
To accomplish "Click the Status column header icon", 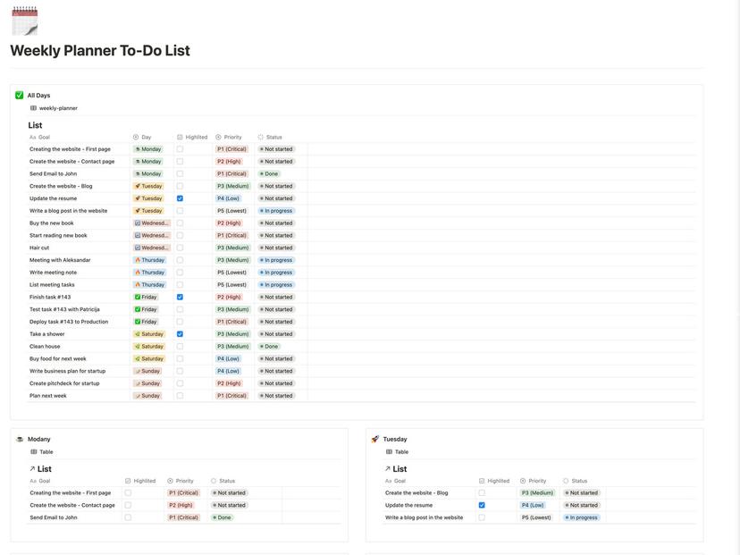I will 258,135.
